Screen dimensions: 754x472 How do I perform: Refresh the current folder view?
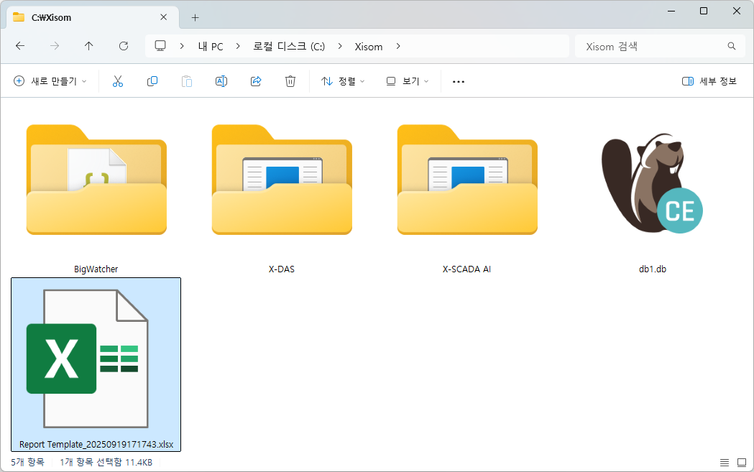124,46
